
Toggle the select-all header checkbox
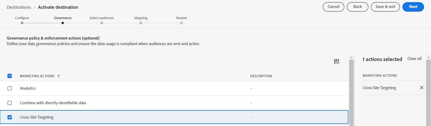10,76
